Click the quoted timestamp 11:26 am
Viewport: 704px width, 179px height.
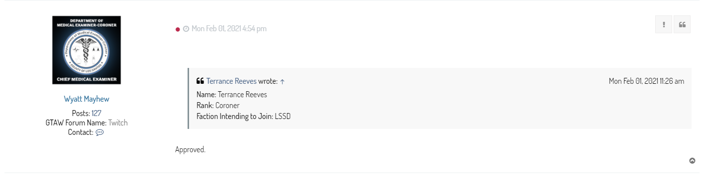pos(669,81)
